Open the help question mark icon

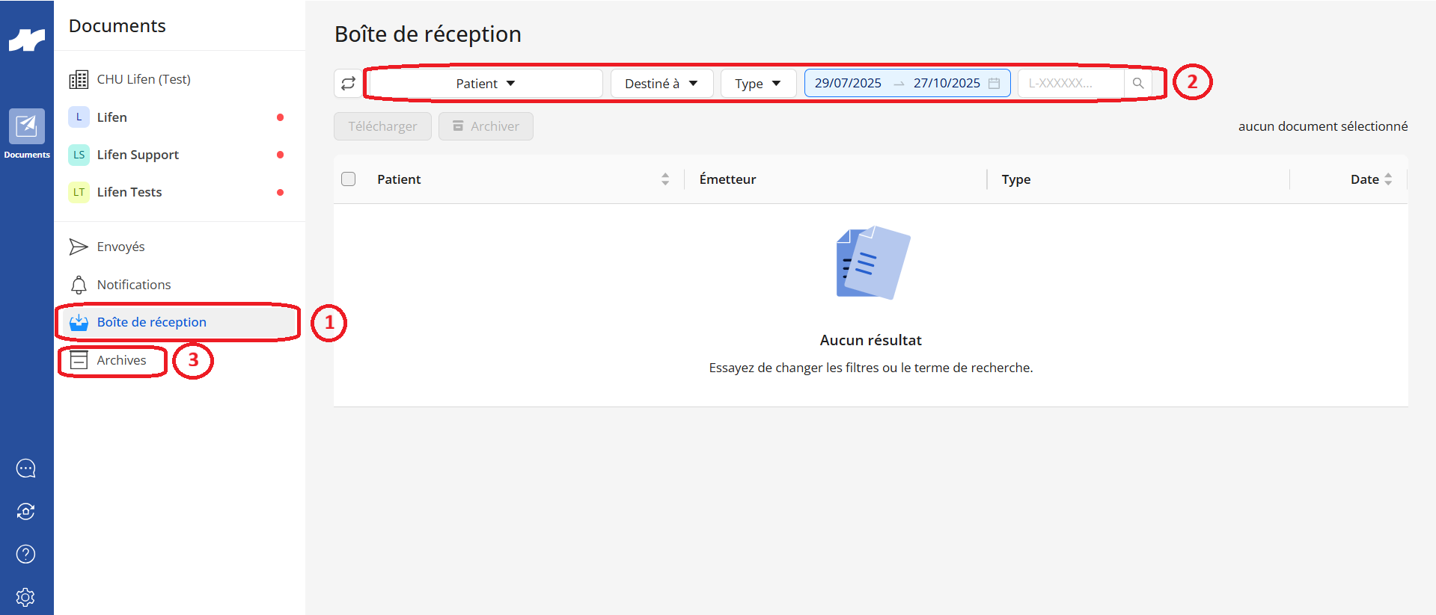coord(26,554)
